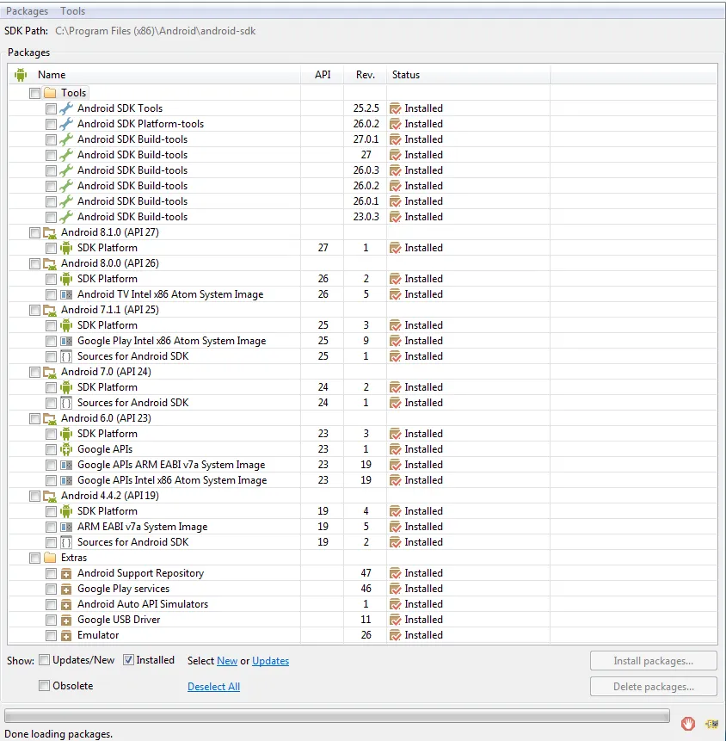Image resolution: width=726 pixels, height=741 pixels.
Task: Click the green wrench icon for Build-tools 27.0.1
Action: (66, 140)
